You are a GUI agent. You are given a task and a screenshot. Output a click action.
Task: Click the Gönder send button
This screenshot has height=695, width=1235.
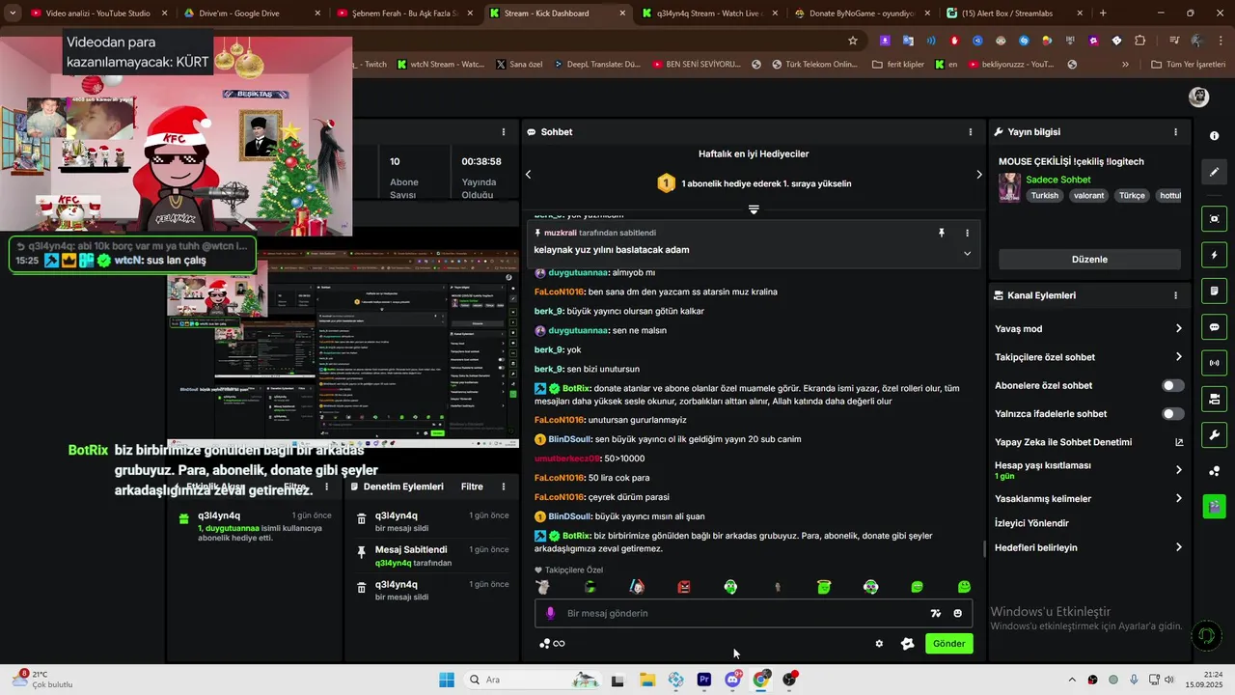click(948, 644)
